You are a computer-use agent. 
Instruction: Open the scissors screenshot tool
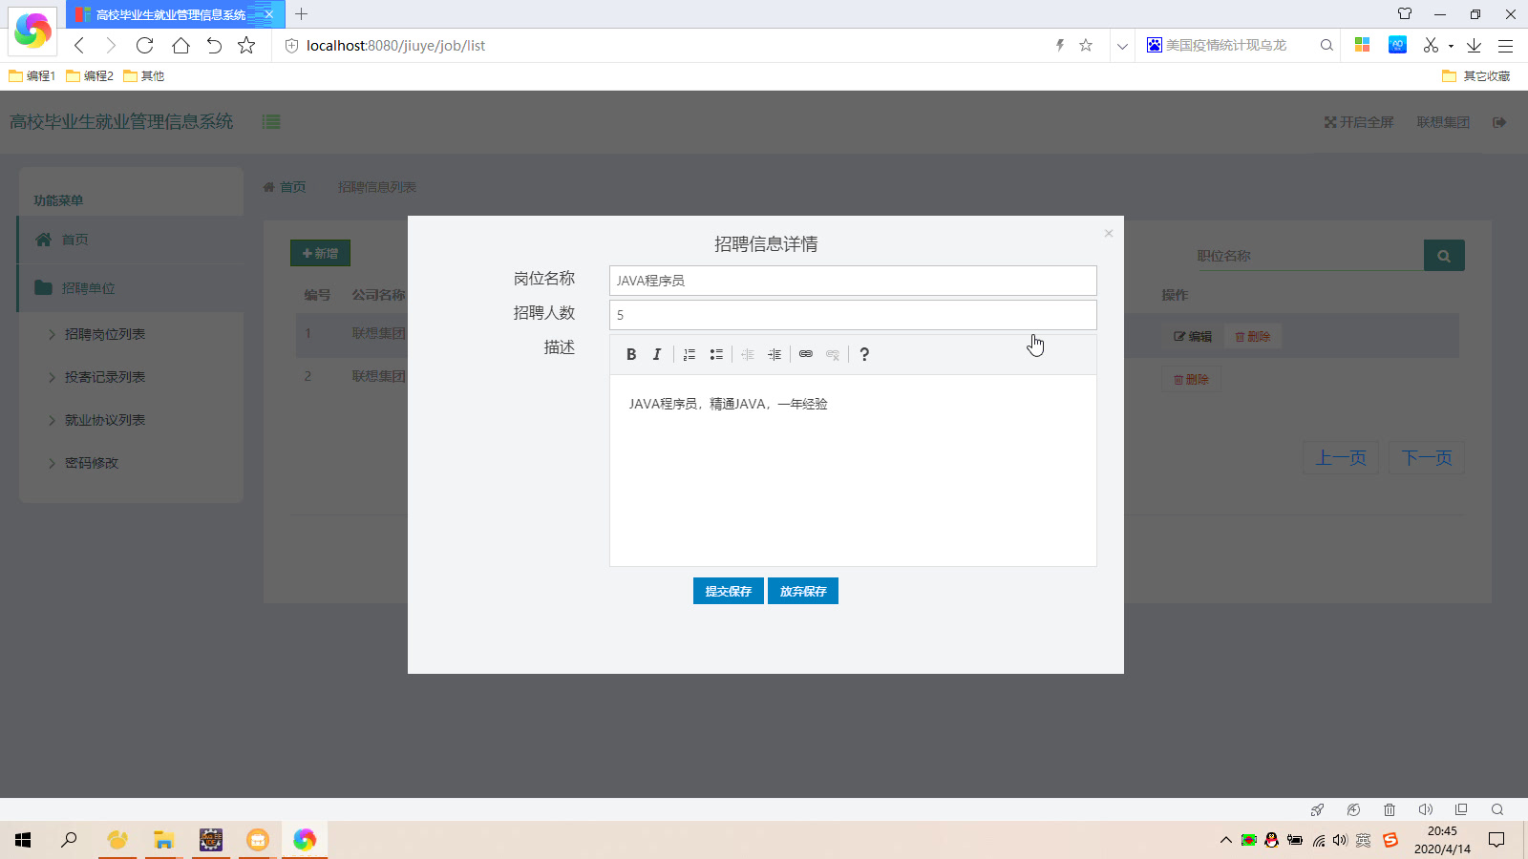1431,45
